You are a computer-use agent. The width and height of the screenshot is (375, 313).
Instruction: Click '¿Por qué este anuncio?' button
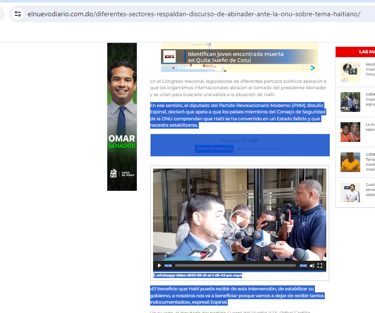pos(259,148)
